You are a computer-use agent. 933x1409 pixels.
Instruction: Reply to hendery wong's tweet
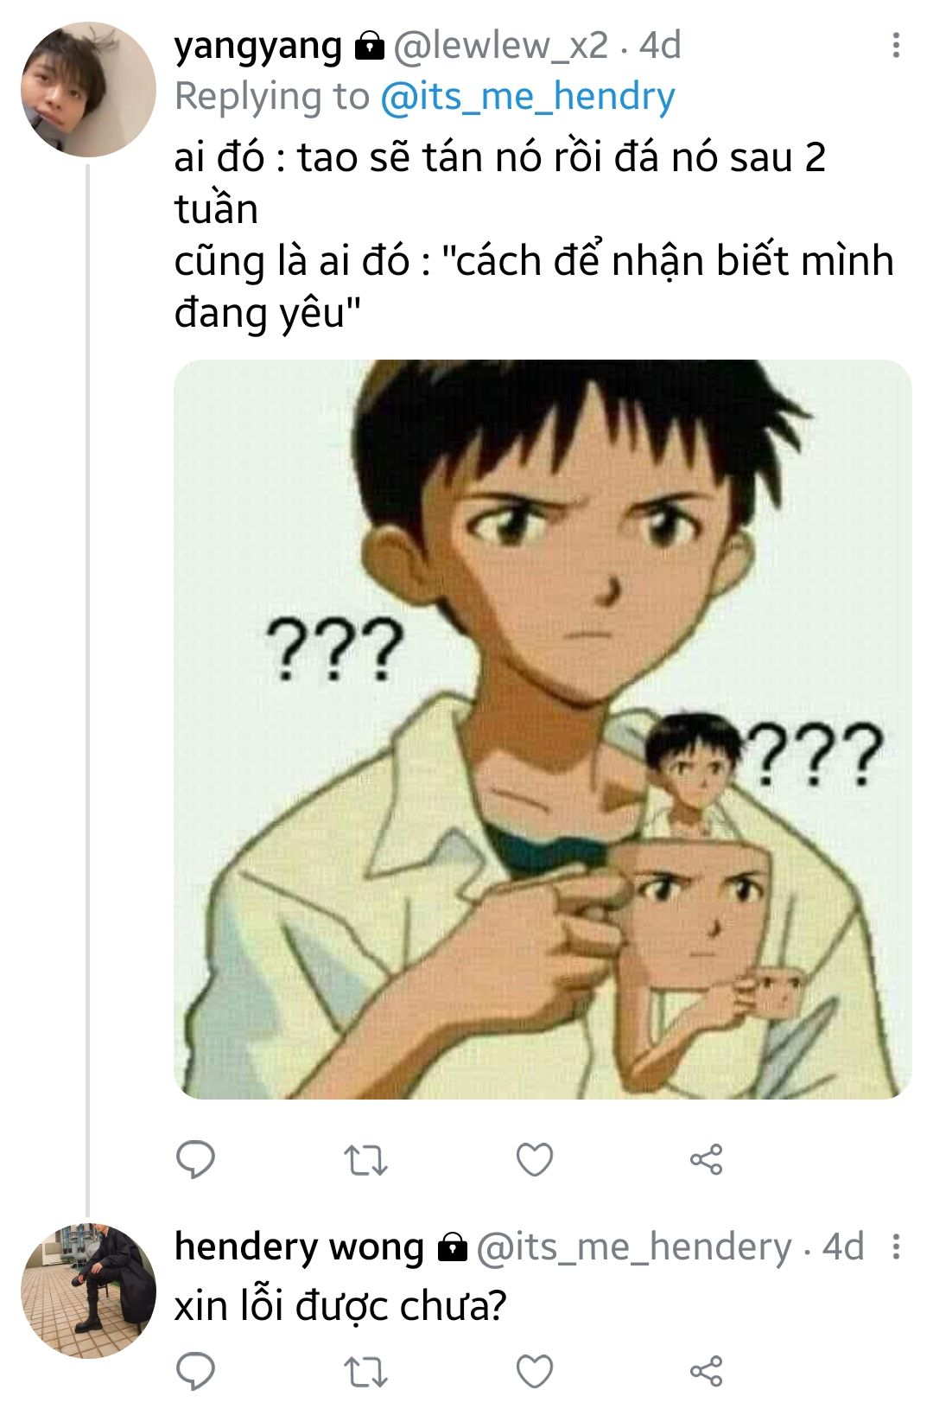click(x=195, y=1371)
